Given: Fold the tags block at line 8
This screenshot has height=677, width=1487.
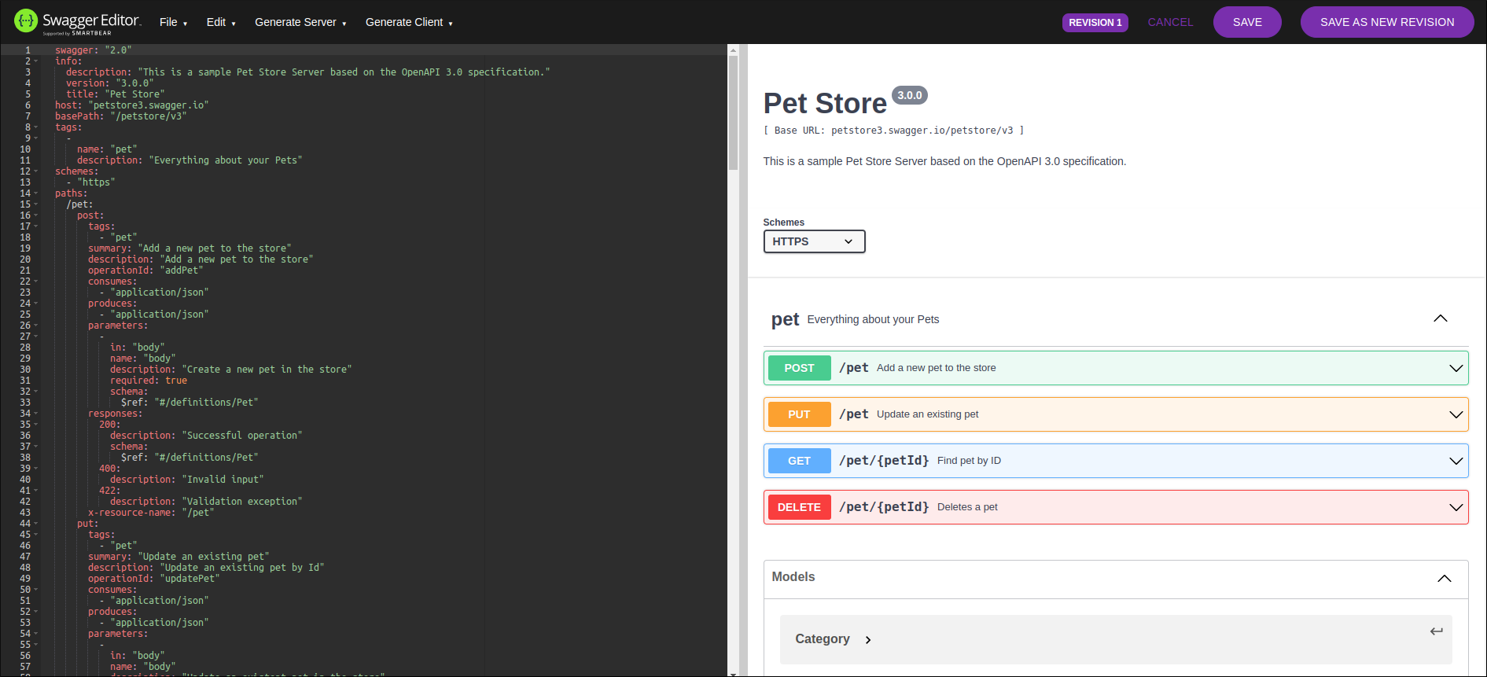Looking at the screenshot, I should (36, 127).
